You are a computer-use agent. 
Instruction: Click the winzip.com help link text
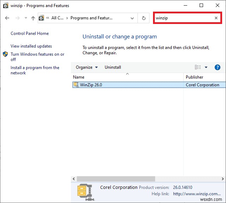pyautogui.click(x=197, y=194)
